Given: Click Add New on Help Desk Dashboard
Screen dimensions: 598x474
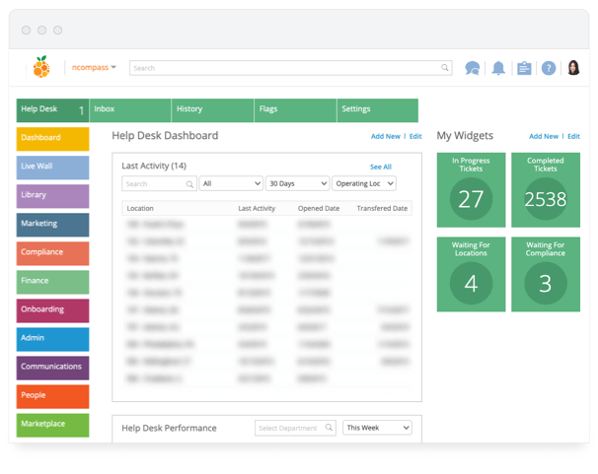Looking at the screenshot, I should 386,136.
